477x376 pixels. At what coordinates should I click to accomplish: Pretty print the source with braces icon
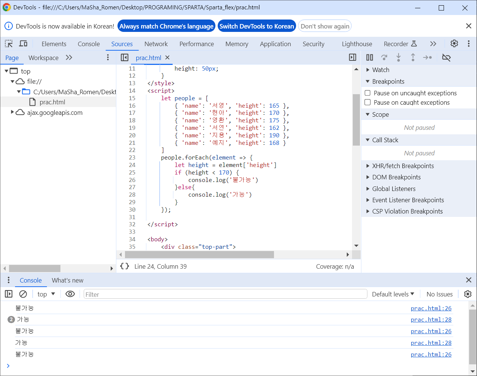125,266
